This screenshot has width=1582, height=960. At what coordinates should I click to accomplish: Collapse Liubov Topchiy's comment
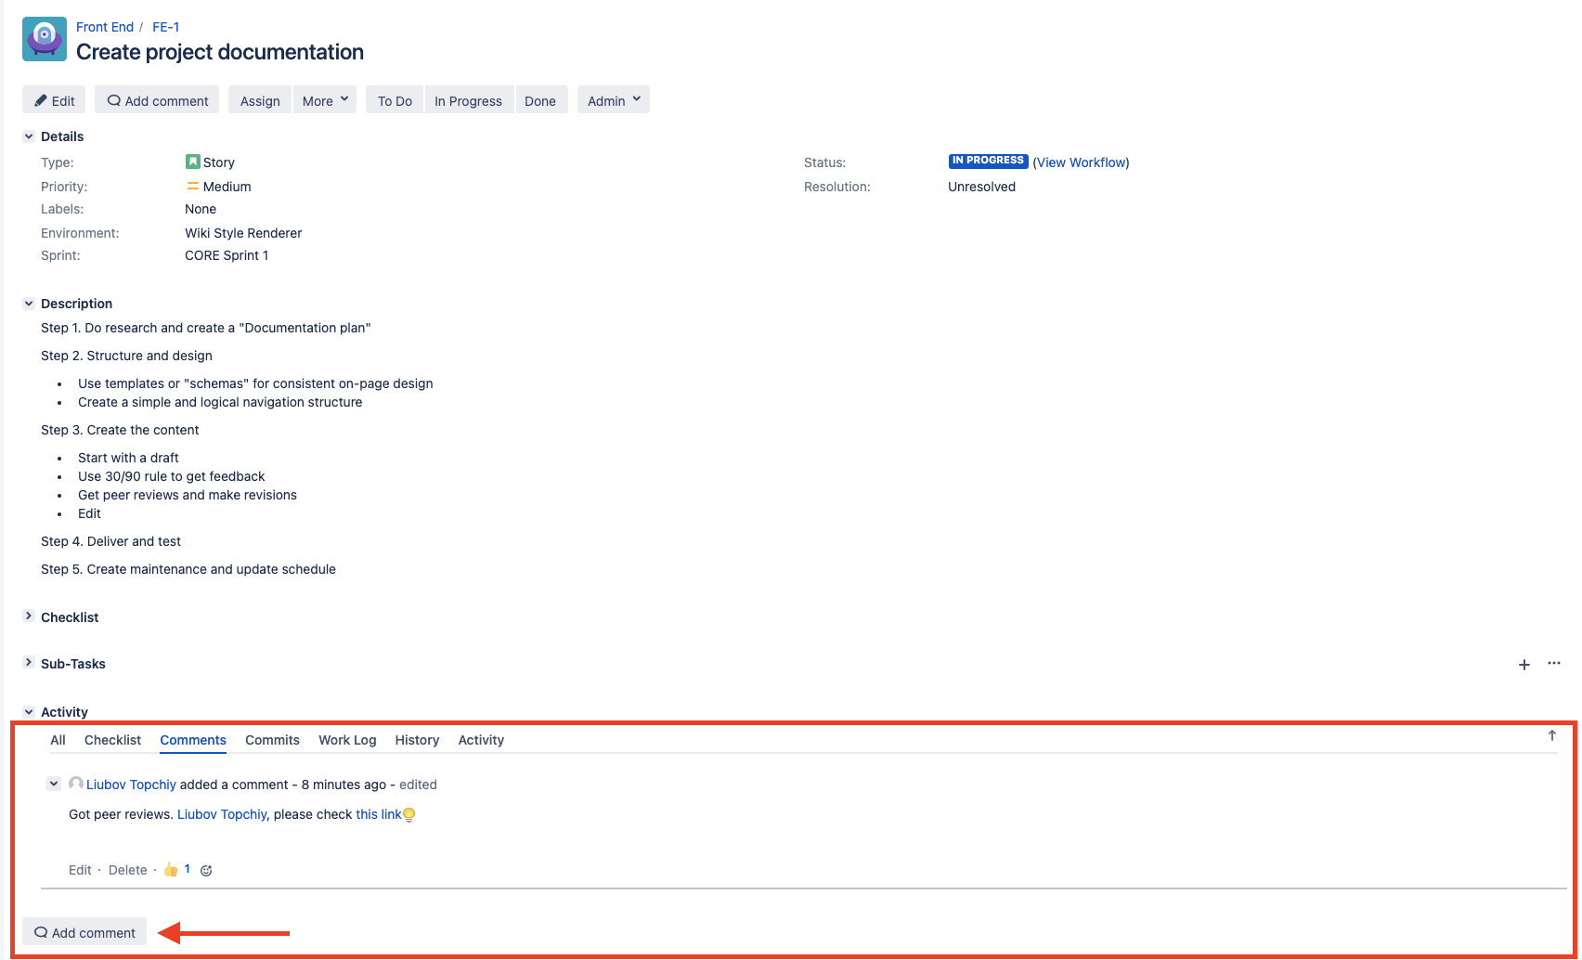pyautogui.click(x=54, y=784)
